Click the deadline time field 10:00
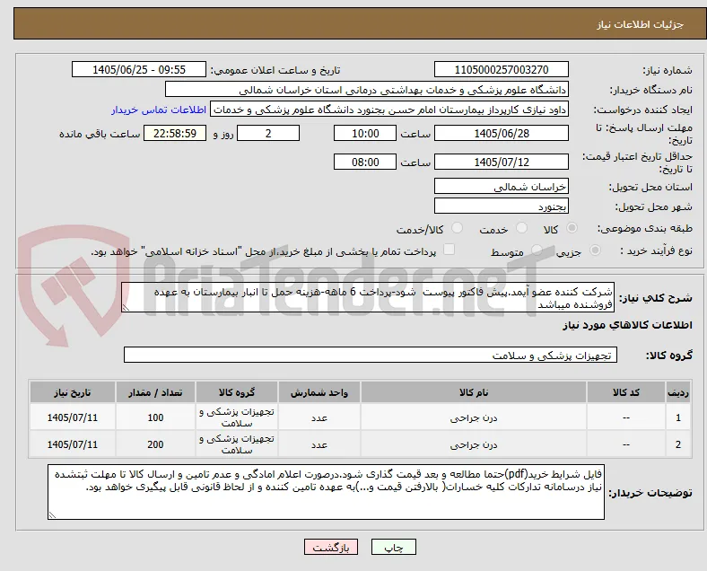707x571 pixels. 365,133
